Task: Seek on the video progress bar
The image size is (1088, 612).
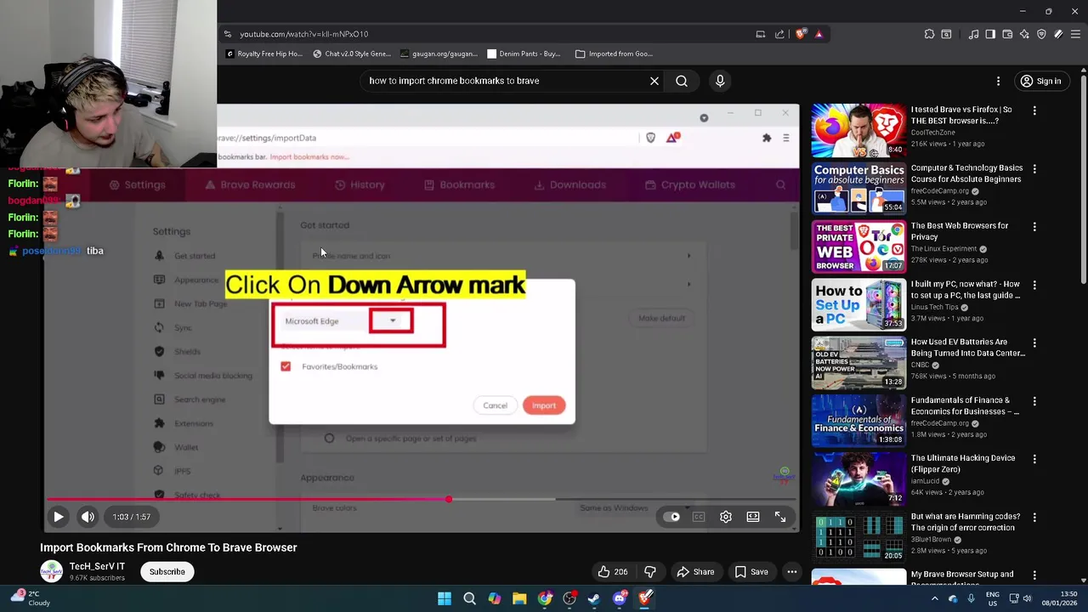Action: (421, 500)
